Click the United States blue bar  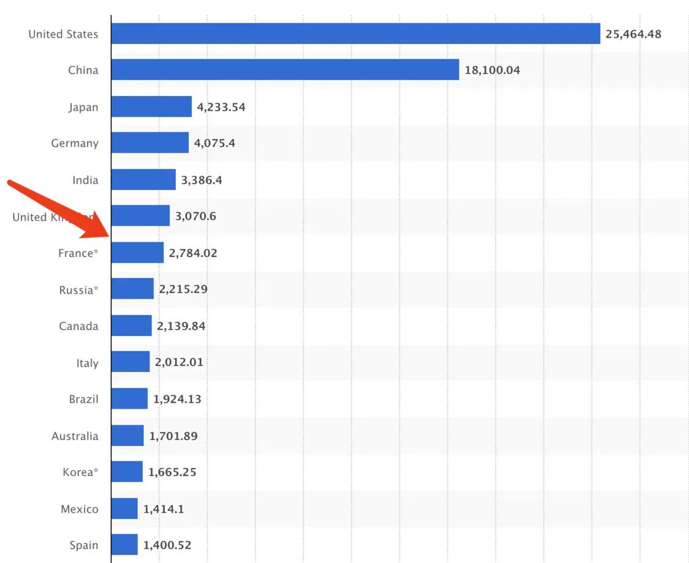355,34
